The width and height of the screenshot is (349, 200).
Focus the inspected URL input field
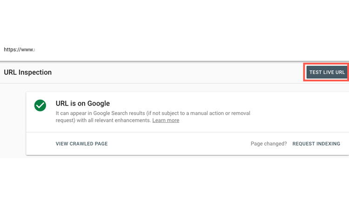pyautogui.click(x=174, y=49)
